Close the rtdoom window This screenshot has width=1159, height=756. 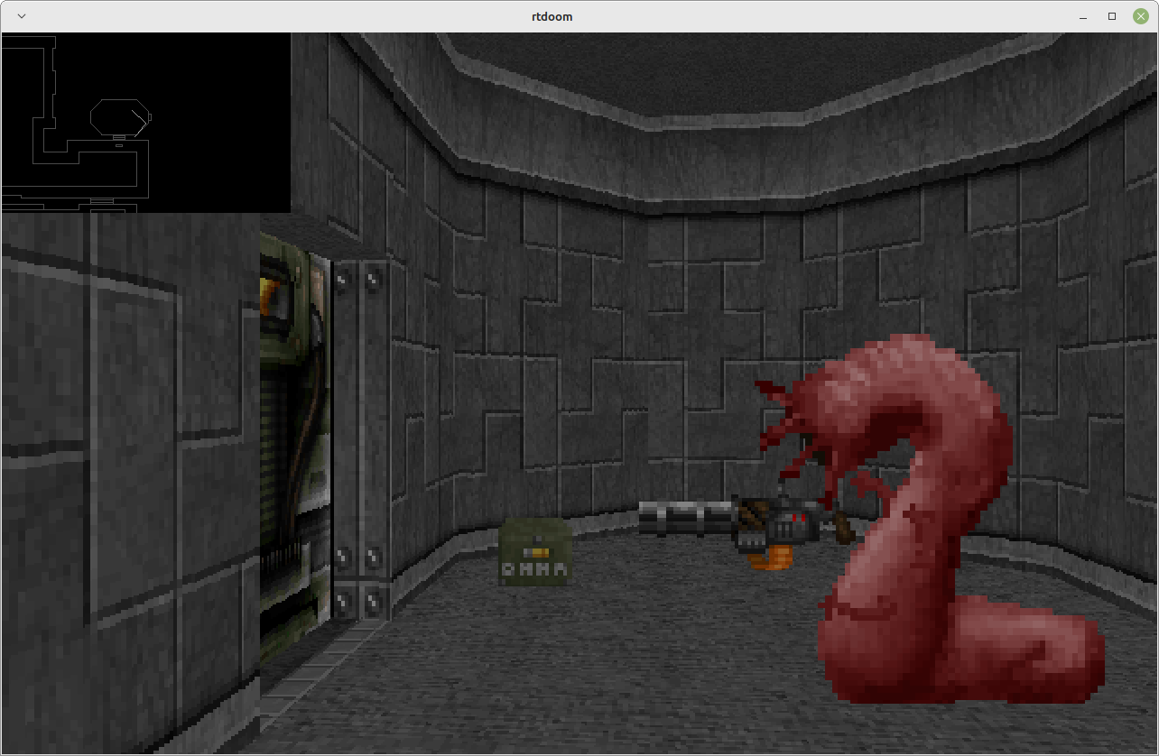coord(1140,16)
